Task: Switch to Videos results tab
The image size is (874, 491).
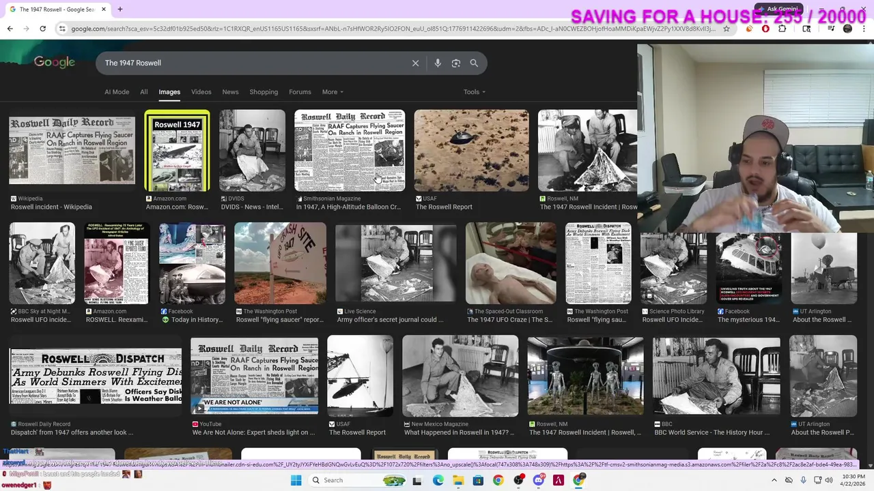Action: pyautogui.click(x=201, y=92)
